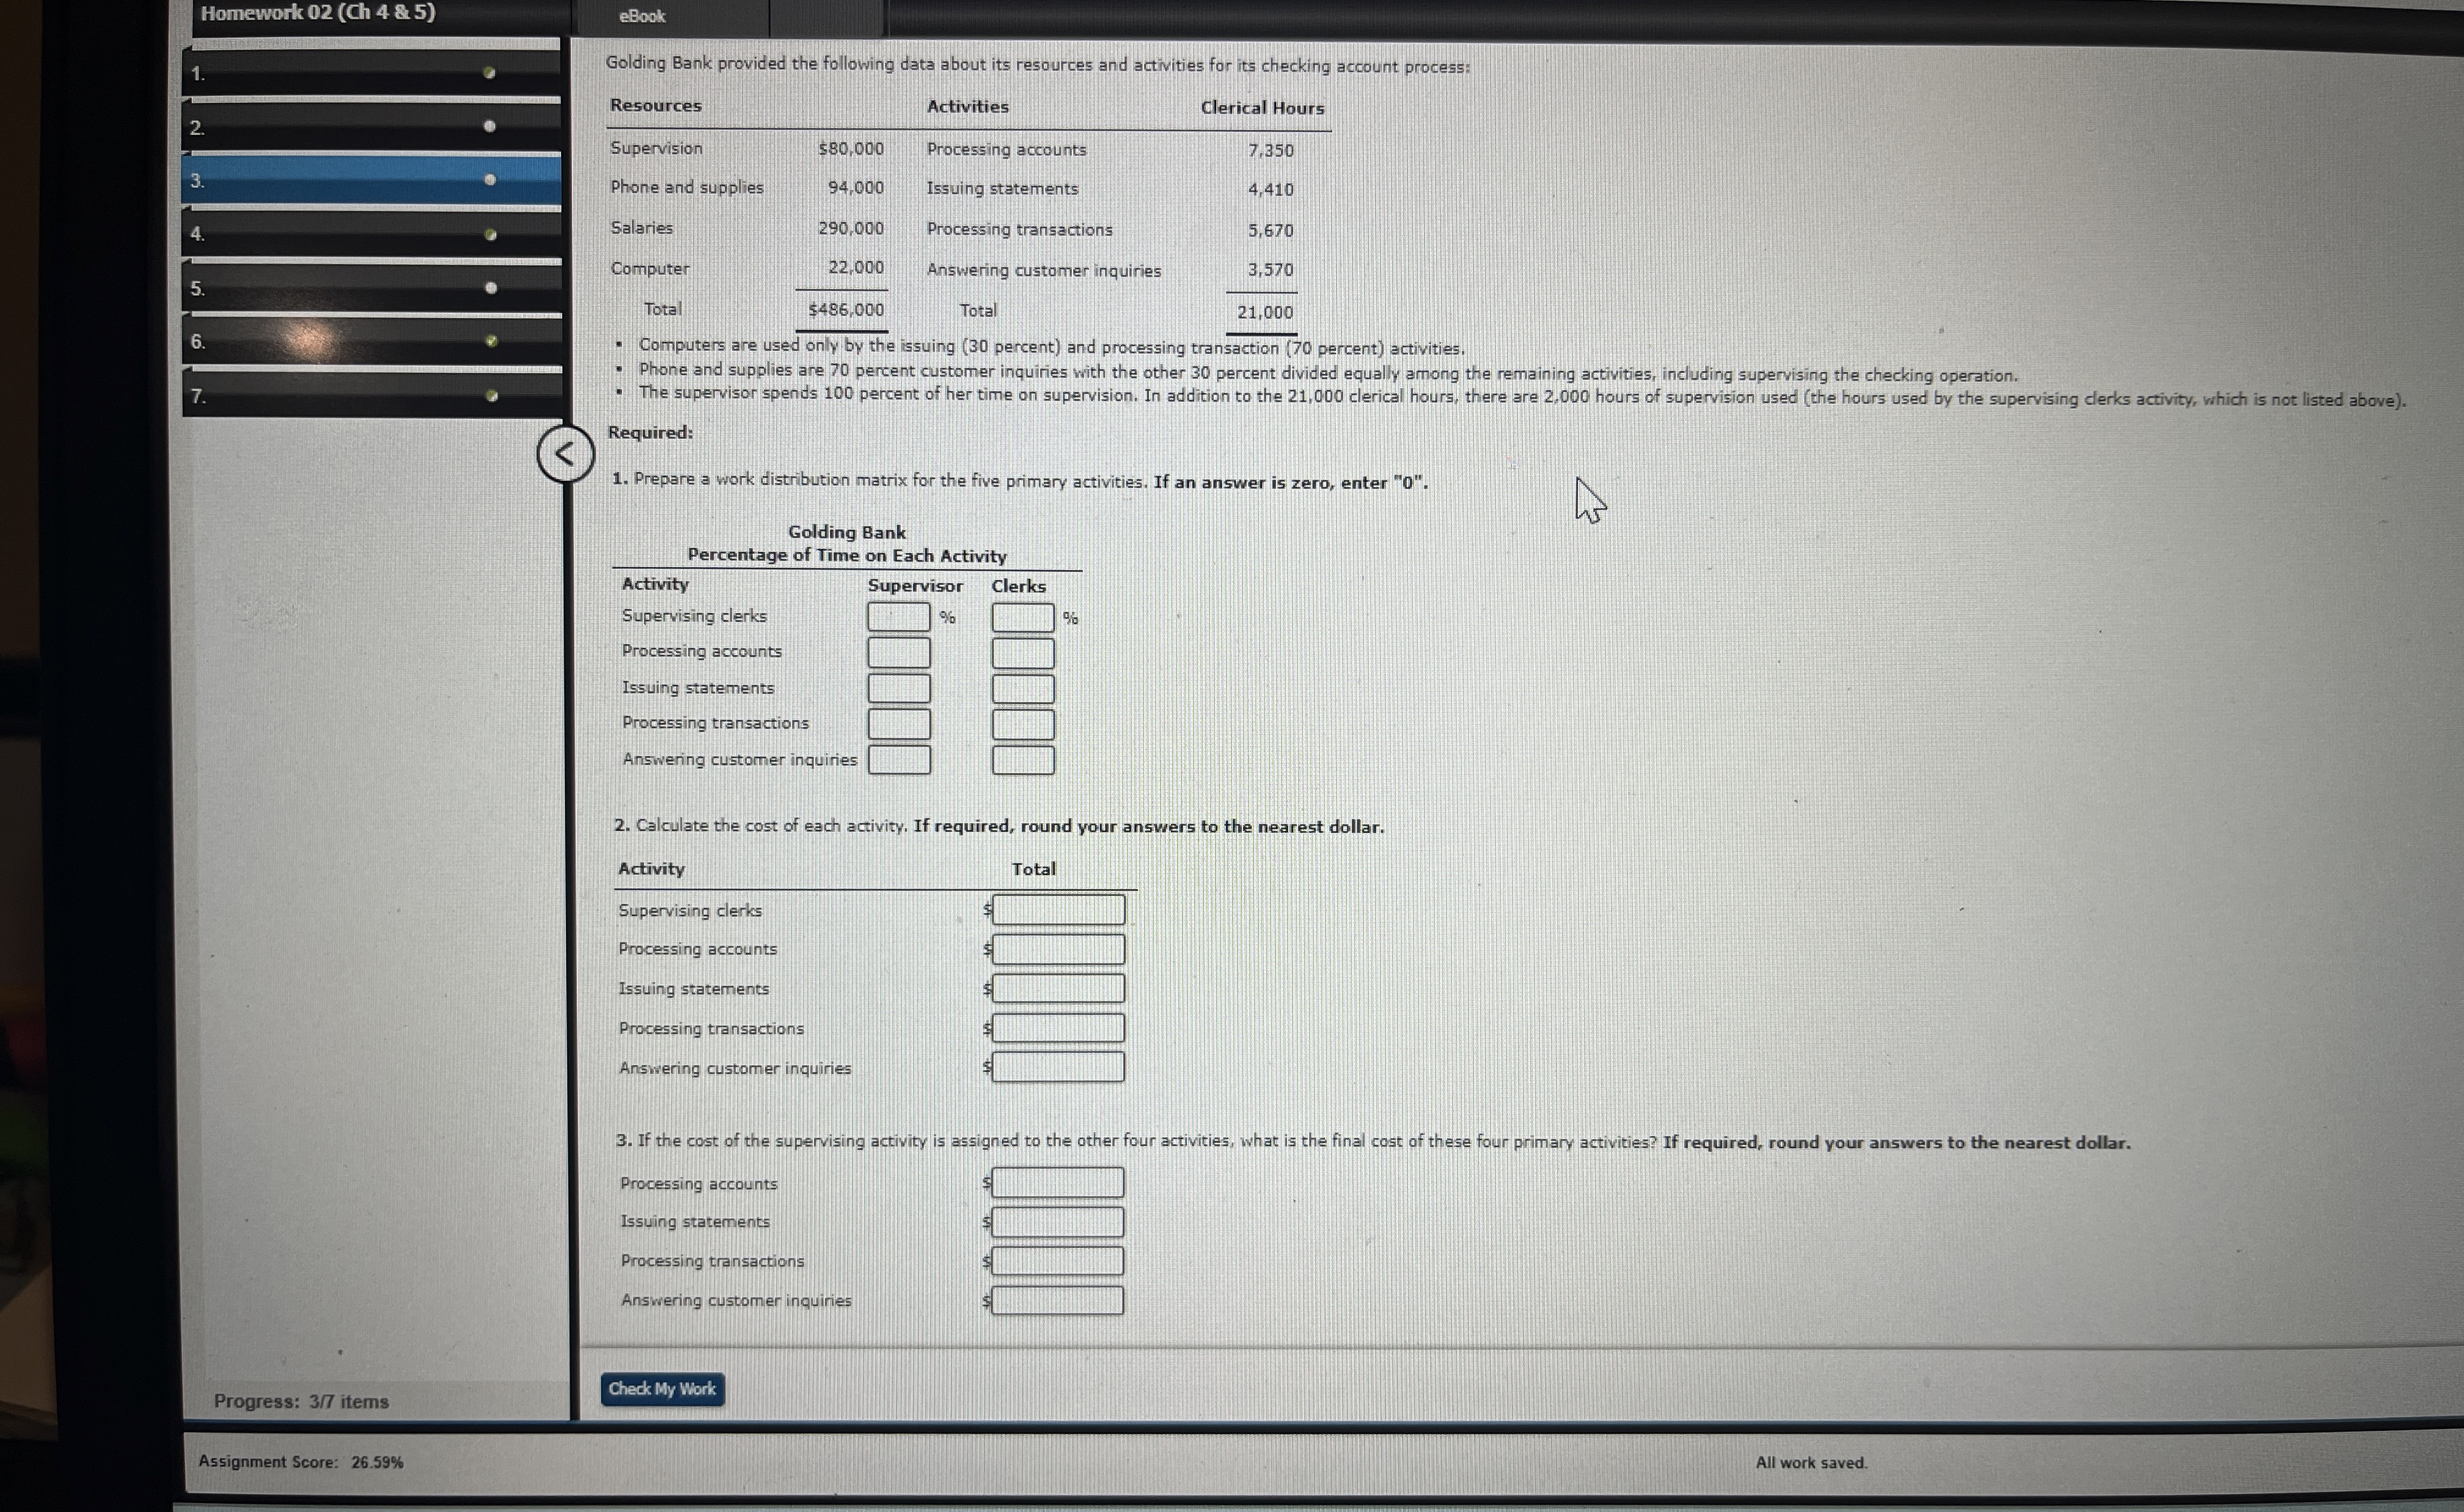
Task: Click status dot for question 2
Action: (489, 126)
